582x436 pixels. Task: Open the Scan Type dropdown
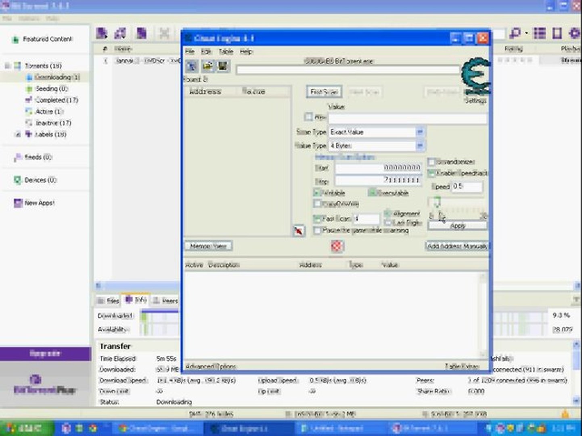(x=420, y=132)
